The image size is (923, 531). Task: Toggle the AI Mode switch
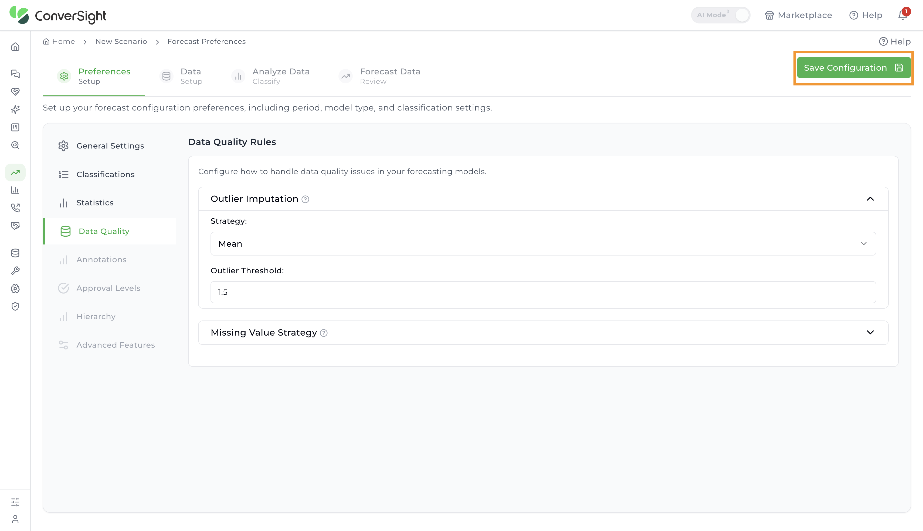click(720, 15)
